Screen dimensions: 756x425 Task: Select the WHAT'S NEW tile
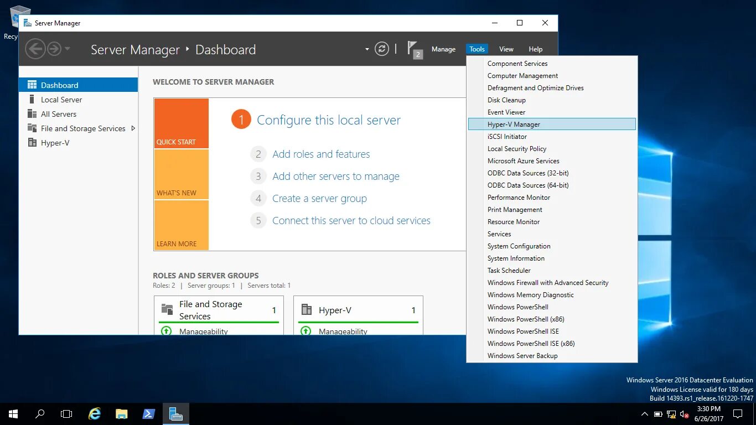(182, 174)
